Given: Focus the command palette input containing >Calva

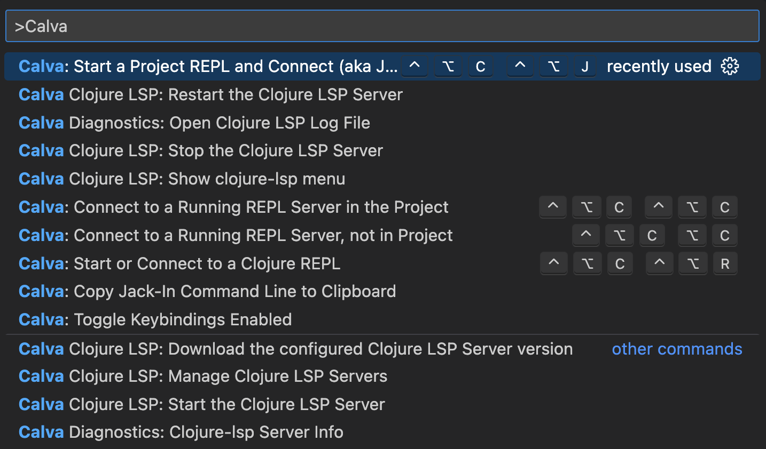Looking at the screenshot, I should (382, 26).
